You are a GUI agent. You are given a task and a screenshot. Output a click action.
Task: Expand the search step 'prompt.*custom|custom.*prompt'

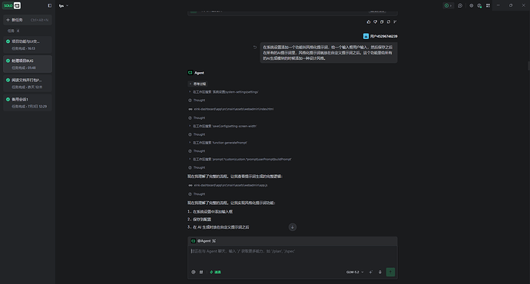pyautogui.click(x=240, y=159)
